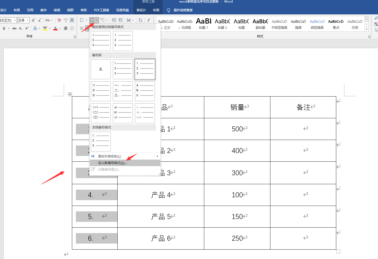Select document number format 1. 2. 3.
The height and width of the screenshot is (259, 378).
[101, 142]
